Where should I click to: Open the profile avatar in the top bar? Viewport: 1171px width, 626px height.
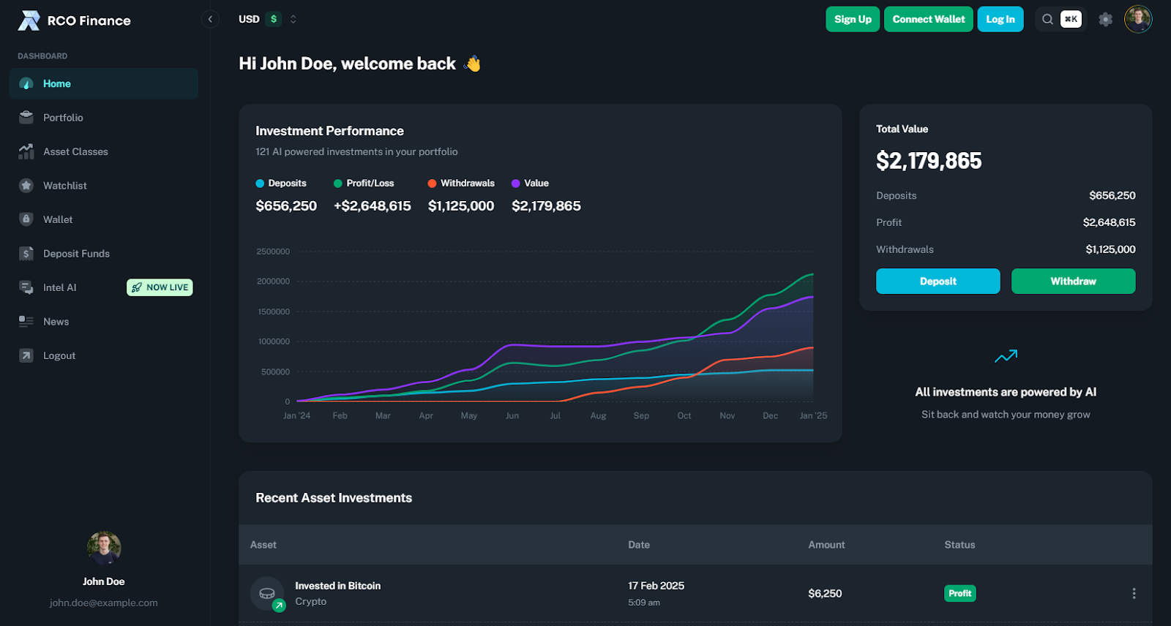click(x=1138, y=19)
